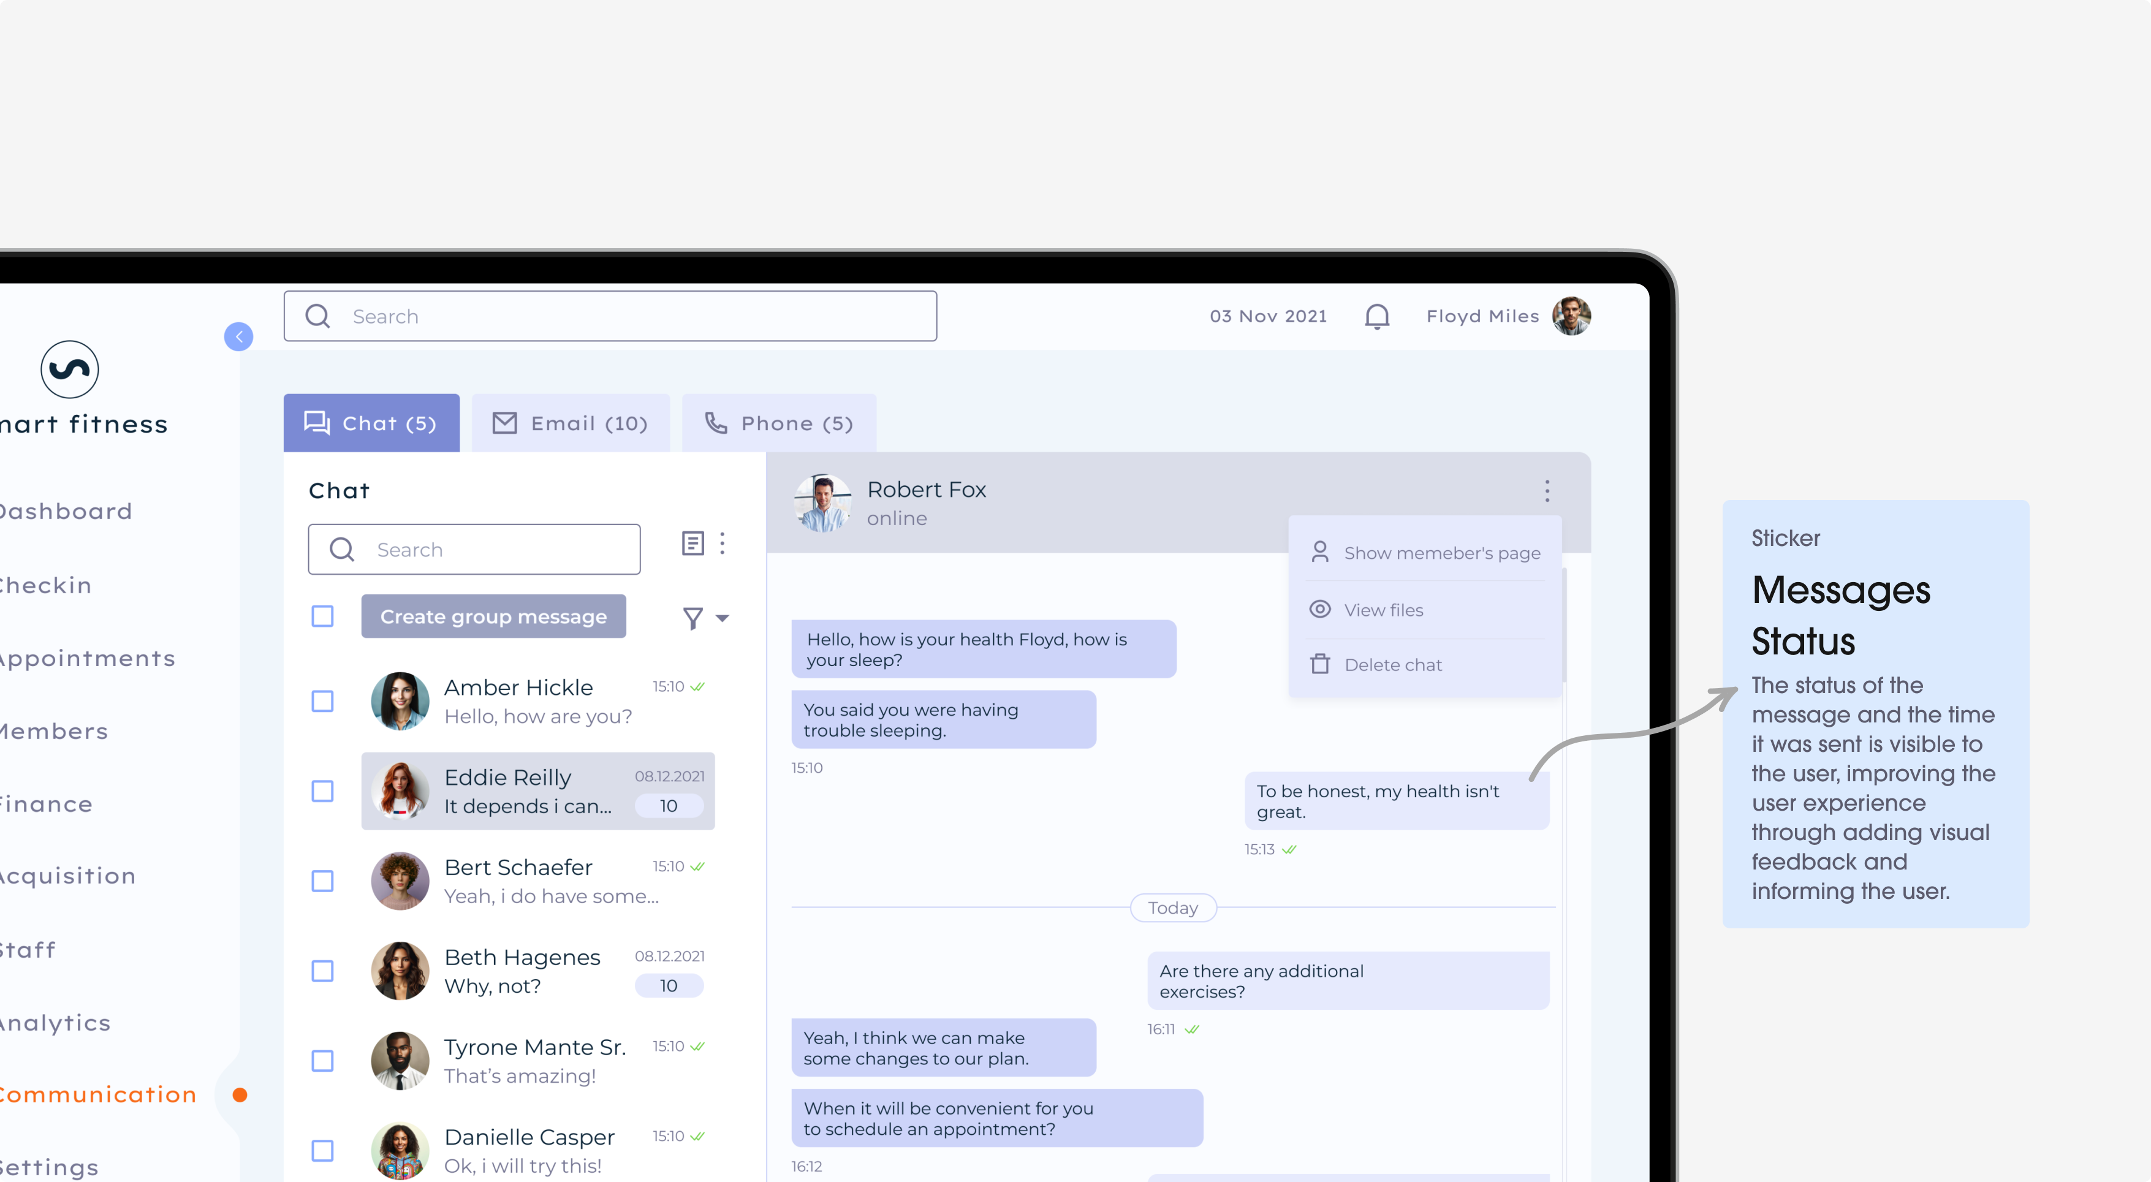Check the Eddie Reilly chat checkbox
This screenshot has height=1182, width=2151.
[322, 791]
